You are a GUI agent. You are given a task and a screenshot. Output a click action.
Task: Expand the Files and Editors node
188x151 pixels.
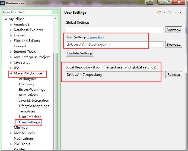pyautogui.click(x=11, y=41)
